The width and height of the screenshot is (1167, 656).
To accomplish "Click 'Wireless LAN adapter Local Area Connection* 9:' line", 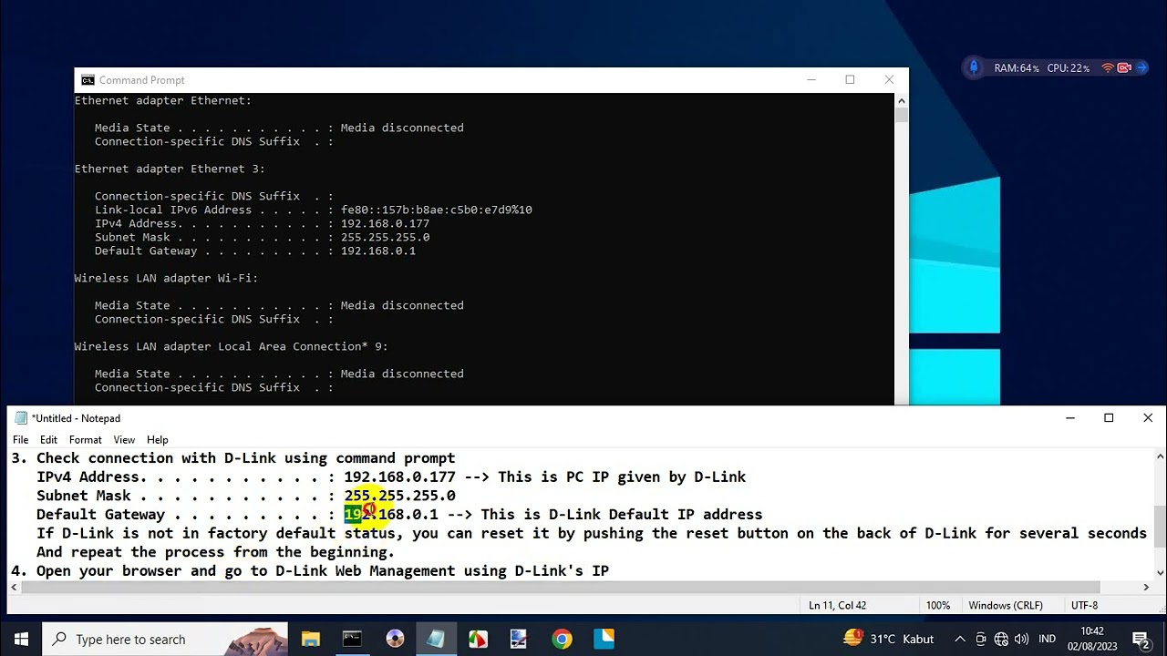I will (232, 346).
